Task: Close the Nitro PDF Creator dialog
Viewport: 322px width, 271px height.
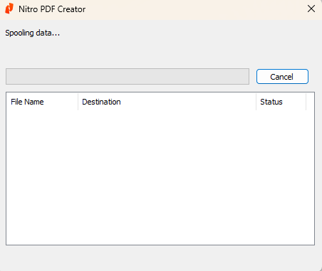Action: click(311, 9)
